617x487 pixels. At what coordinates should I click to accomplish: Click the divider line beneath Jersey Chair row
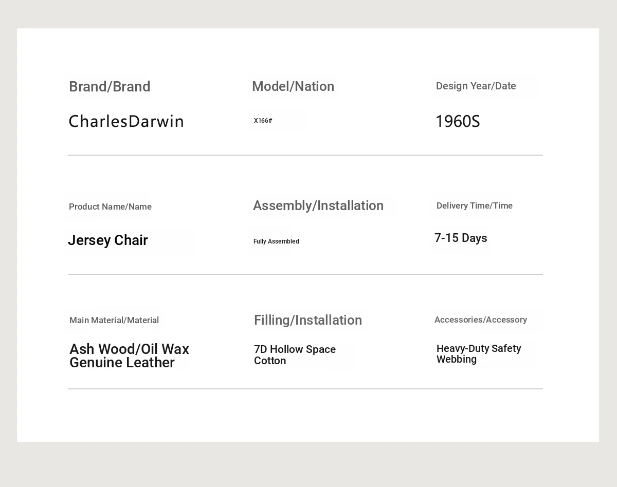[305, 274]
